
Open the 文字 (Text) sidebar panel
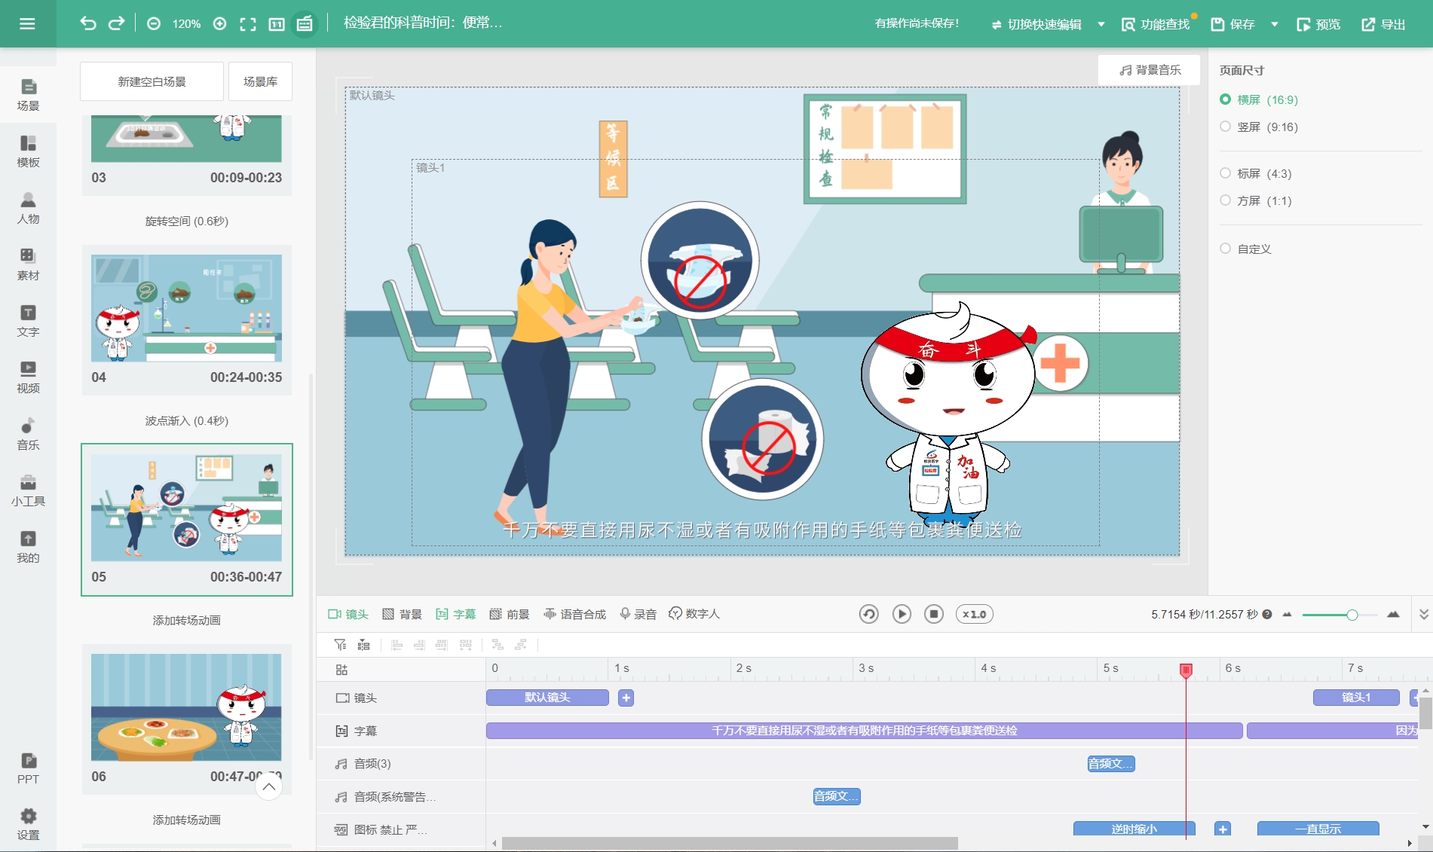pos(28,321)
